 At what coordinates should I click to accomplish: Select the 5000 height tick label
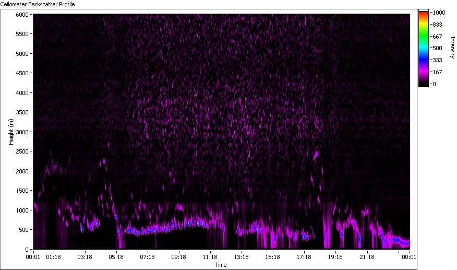(x=22, y=54)
